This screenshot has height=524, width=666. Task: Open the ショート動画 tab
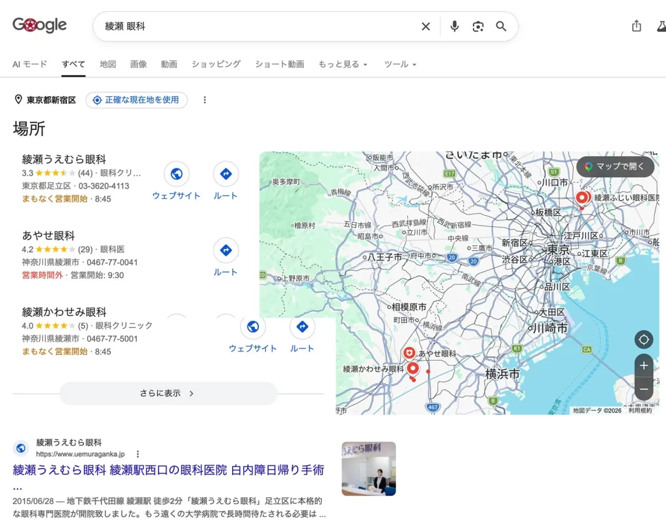click(280, 64)
